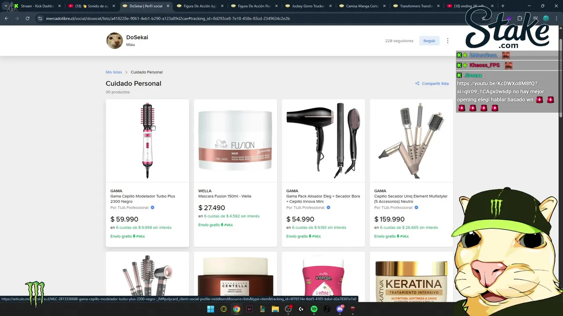Open Mascara Fusion 150ml - Wella title
The width and height of the screenshot is (563, 316).
(x=225, y=196)
